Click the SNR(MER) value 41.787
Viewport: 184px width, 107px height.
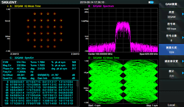pos(55,75)
